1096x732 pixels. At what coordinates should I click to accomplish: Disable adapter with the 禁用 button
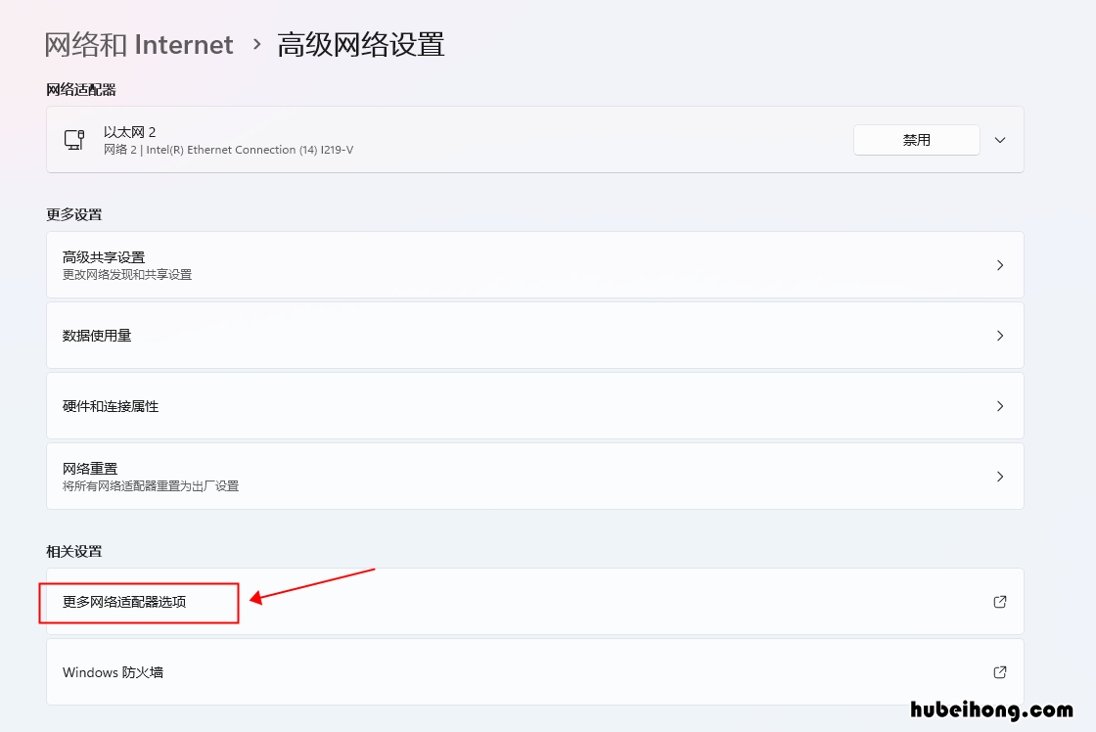click(x=916, y=140)
